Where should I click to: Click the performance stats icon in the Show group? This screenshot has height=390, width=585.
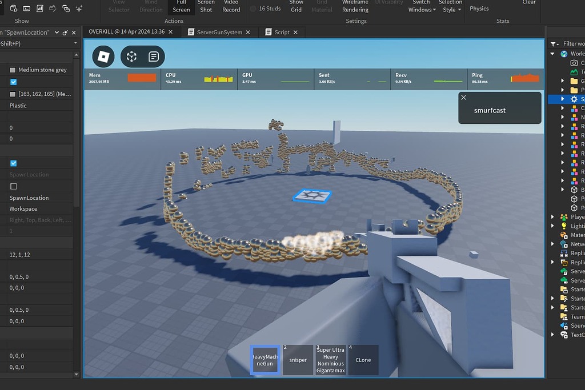(x=39, y=9)
